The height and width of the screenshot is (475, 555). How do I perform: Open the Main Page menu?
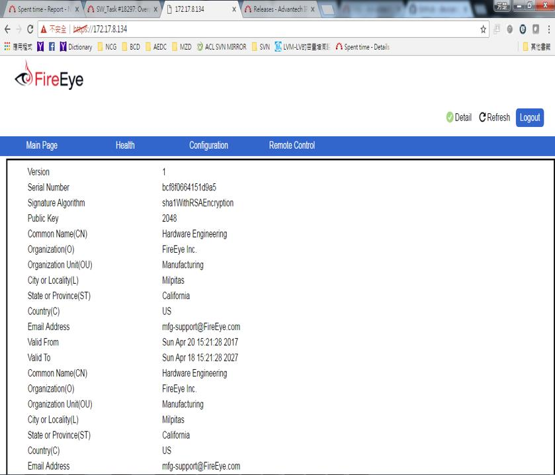click(42, 145)
